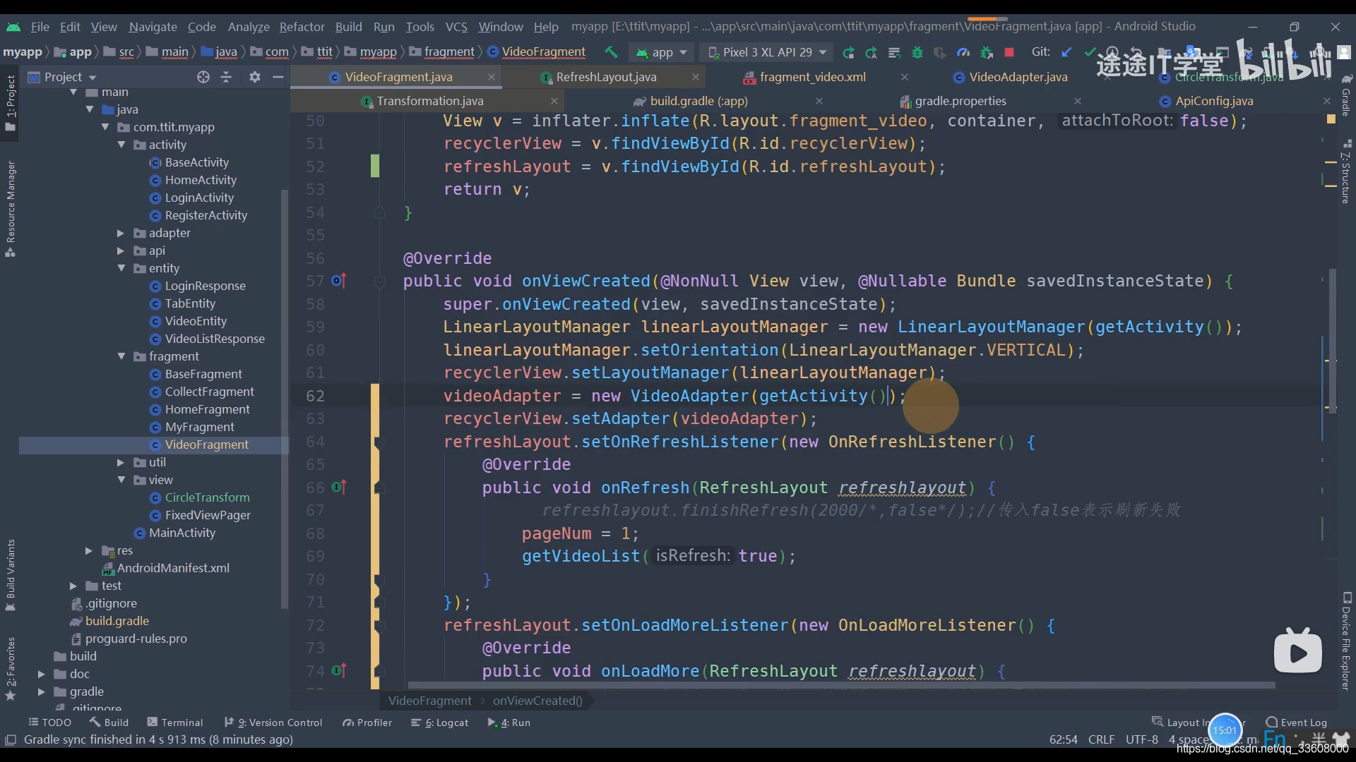1356x762 pixels.
Task: Toggle the Version Control tool window
Action: (x=273, y=722)
